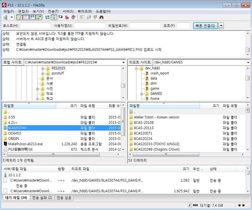Open the 전송(T) menu
252x210 pixels.
point(53,11)
